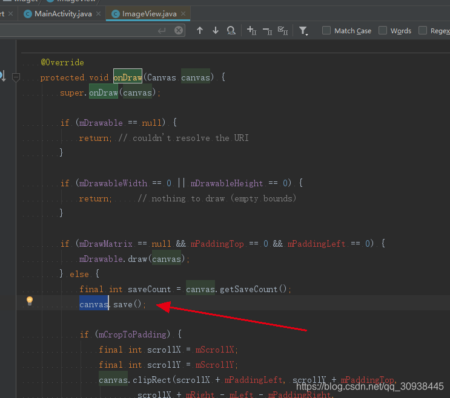Click the mScrollX field reference

coord(214,350)
